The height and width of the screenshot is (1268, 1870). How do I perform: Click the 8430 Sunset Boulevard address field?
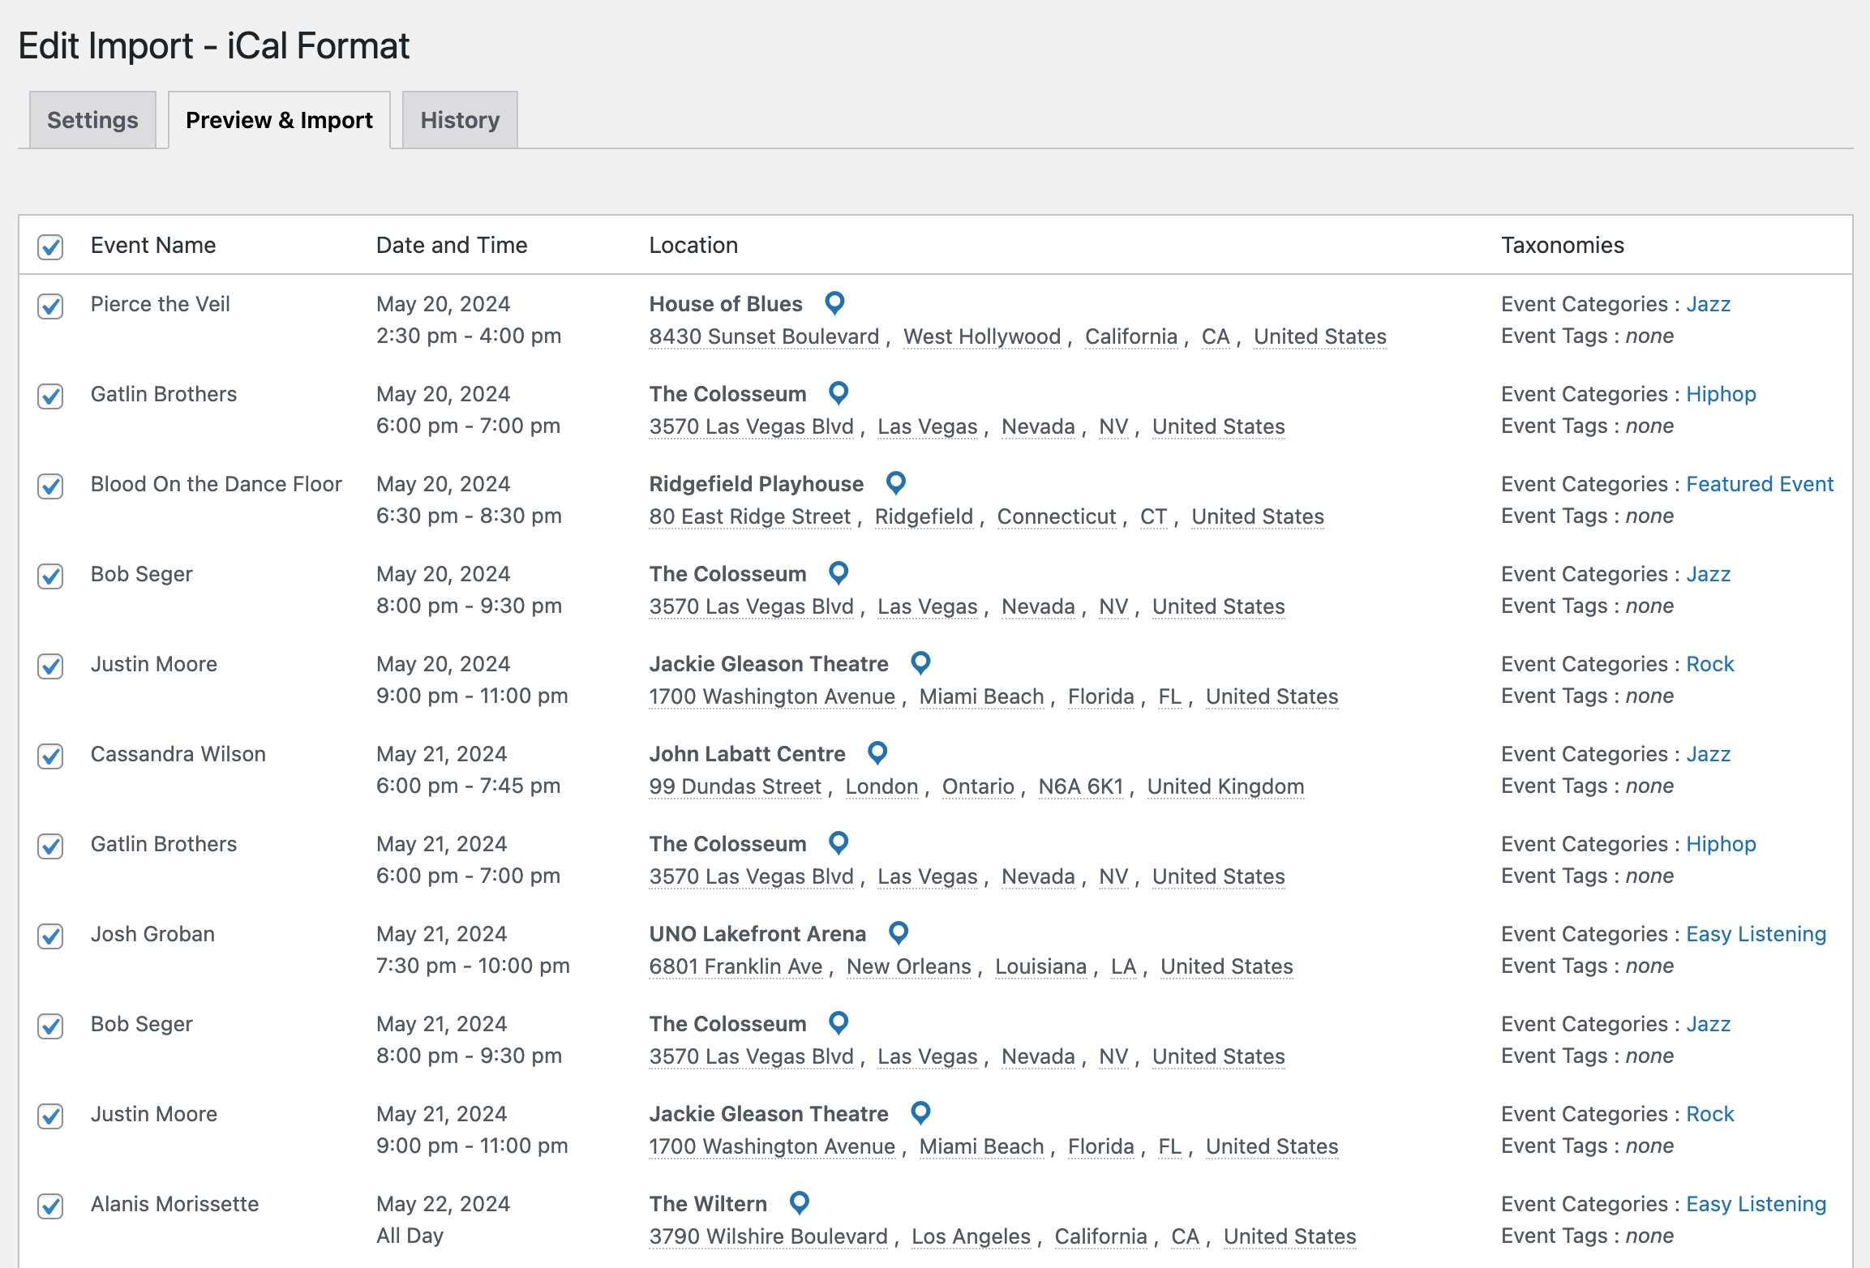(764, 336)
